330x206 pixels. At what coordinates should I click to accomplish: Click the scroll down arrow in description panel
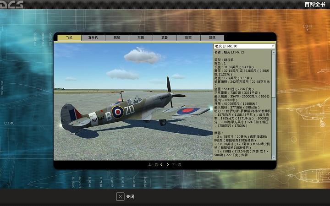pos(274,157)
